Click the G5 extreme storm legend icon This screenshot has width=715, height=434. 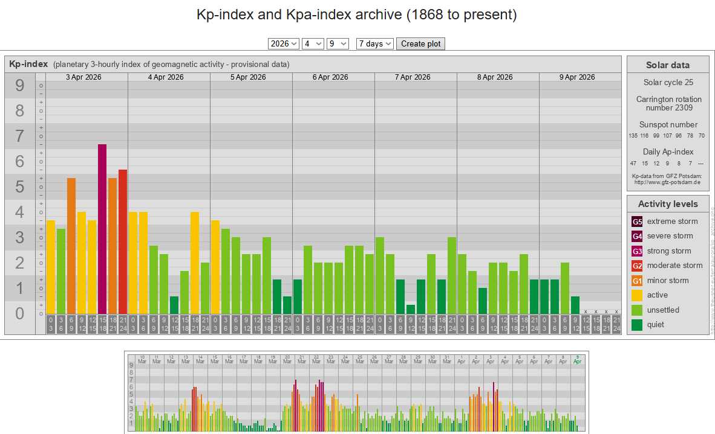(x=637, y=222)
